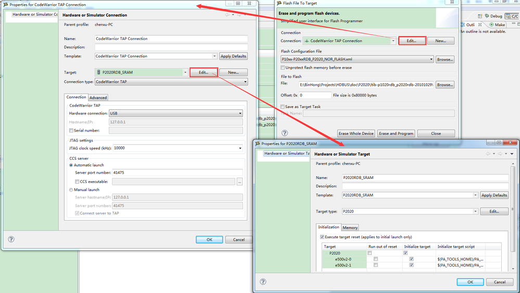Open the Target P2020RDB_SRAM dropdown
Viewport: 520px width, 293px height.
click(x=185, y=72)
